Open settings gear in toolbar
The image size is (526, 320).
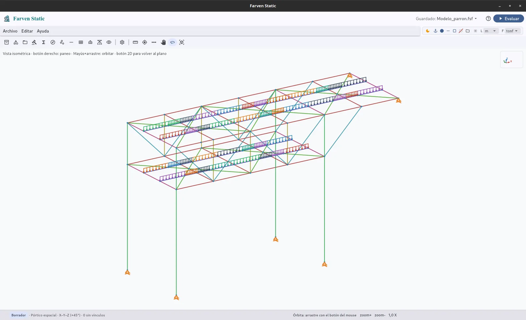click(x=122, y=42)
